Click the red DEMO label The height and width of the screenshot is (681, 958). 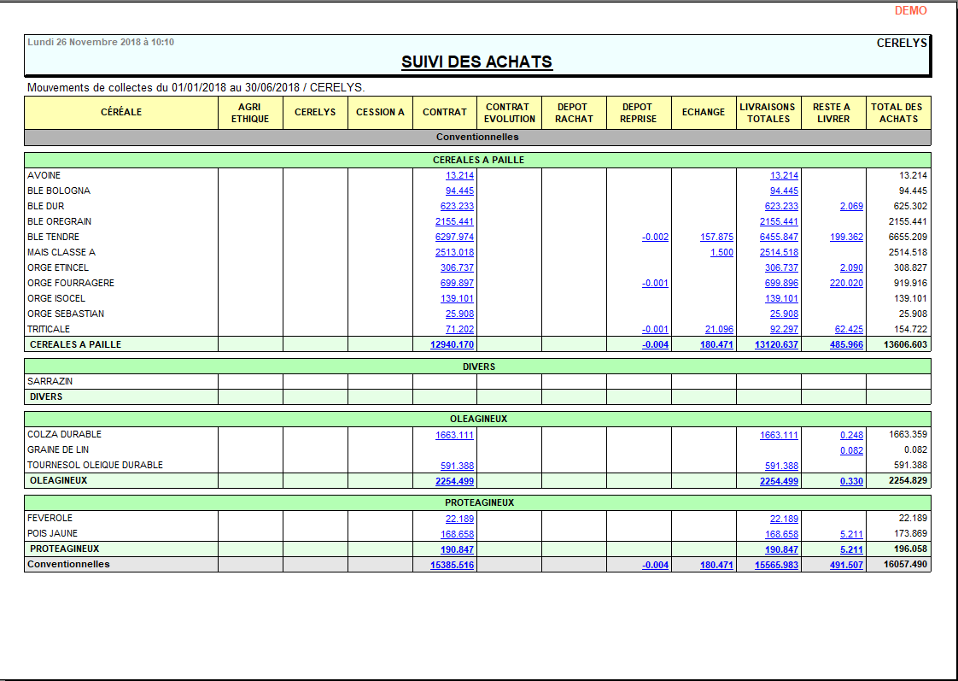coord(910,11)
